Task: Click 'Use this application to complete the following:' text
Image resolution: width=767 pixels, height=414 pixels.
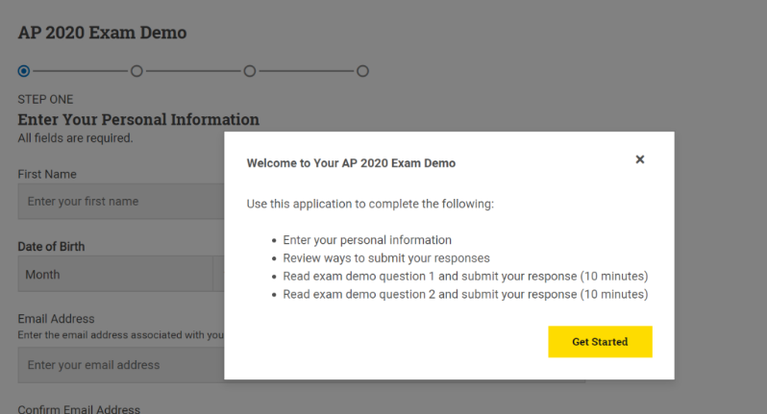Action: click(370, 204)
